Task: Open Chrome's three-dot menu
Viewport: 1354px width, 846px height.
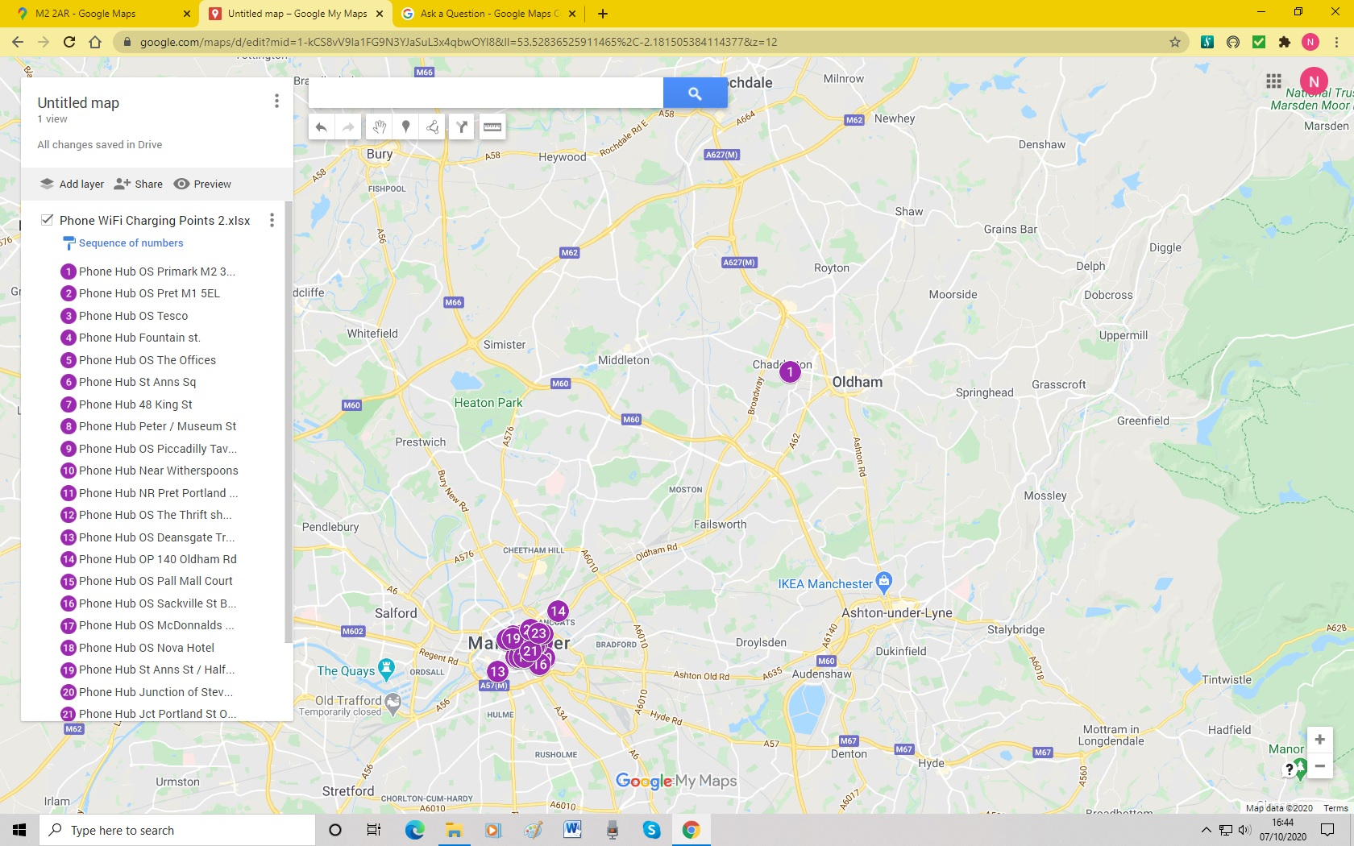Action: click(1336, 42)
